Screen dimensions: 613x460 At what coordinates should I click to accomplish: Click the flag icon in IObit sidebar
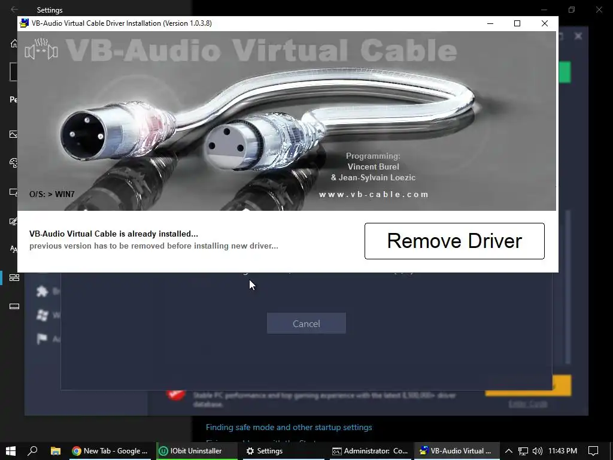click(x=42, y=338)
